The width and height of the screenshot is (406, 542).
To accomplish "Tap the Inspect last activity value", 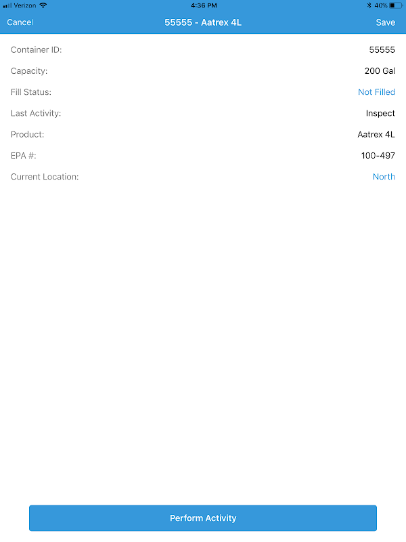I will click(380, 113).
